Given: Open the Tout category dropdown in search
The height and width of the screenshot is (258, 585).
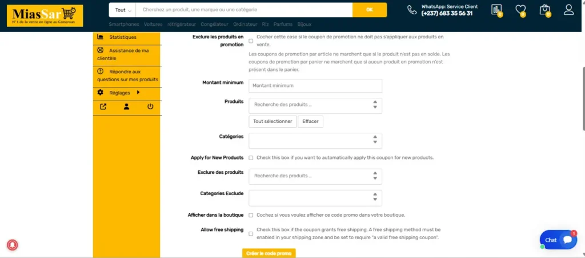Looking at the screenshot, I should tap(123, 10).
